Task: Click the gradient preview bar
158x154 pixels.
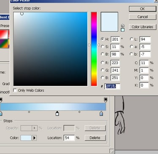Action: (53, 106)
